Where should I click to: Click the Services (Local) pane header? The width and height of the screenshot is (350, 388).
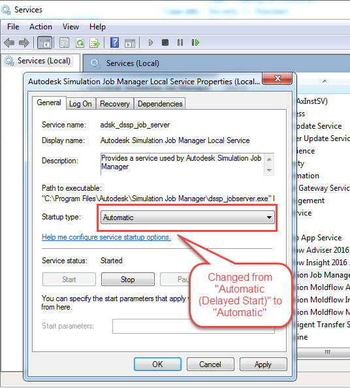216,63
